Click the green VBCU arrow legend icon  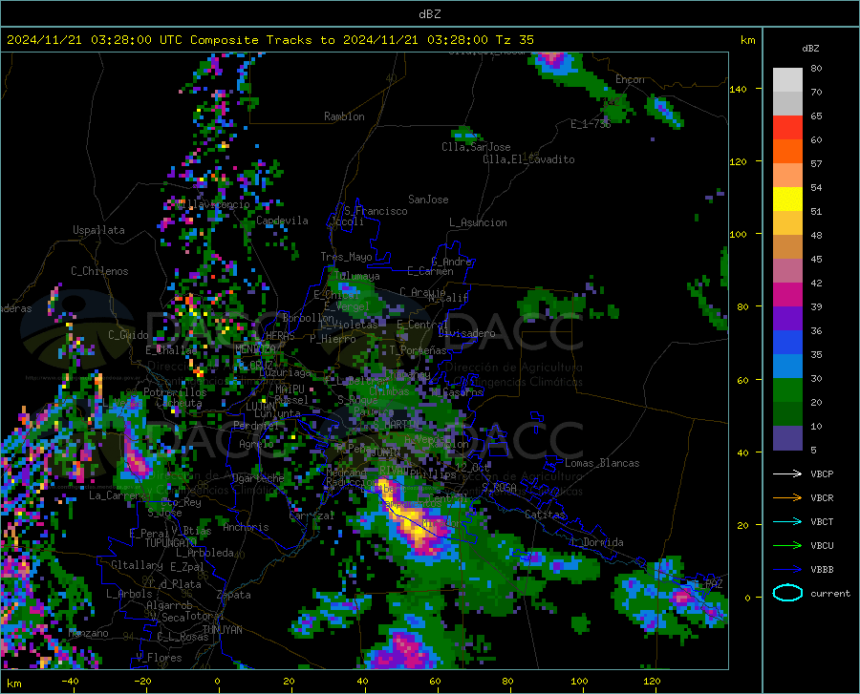[787, 545]
